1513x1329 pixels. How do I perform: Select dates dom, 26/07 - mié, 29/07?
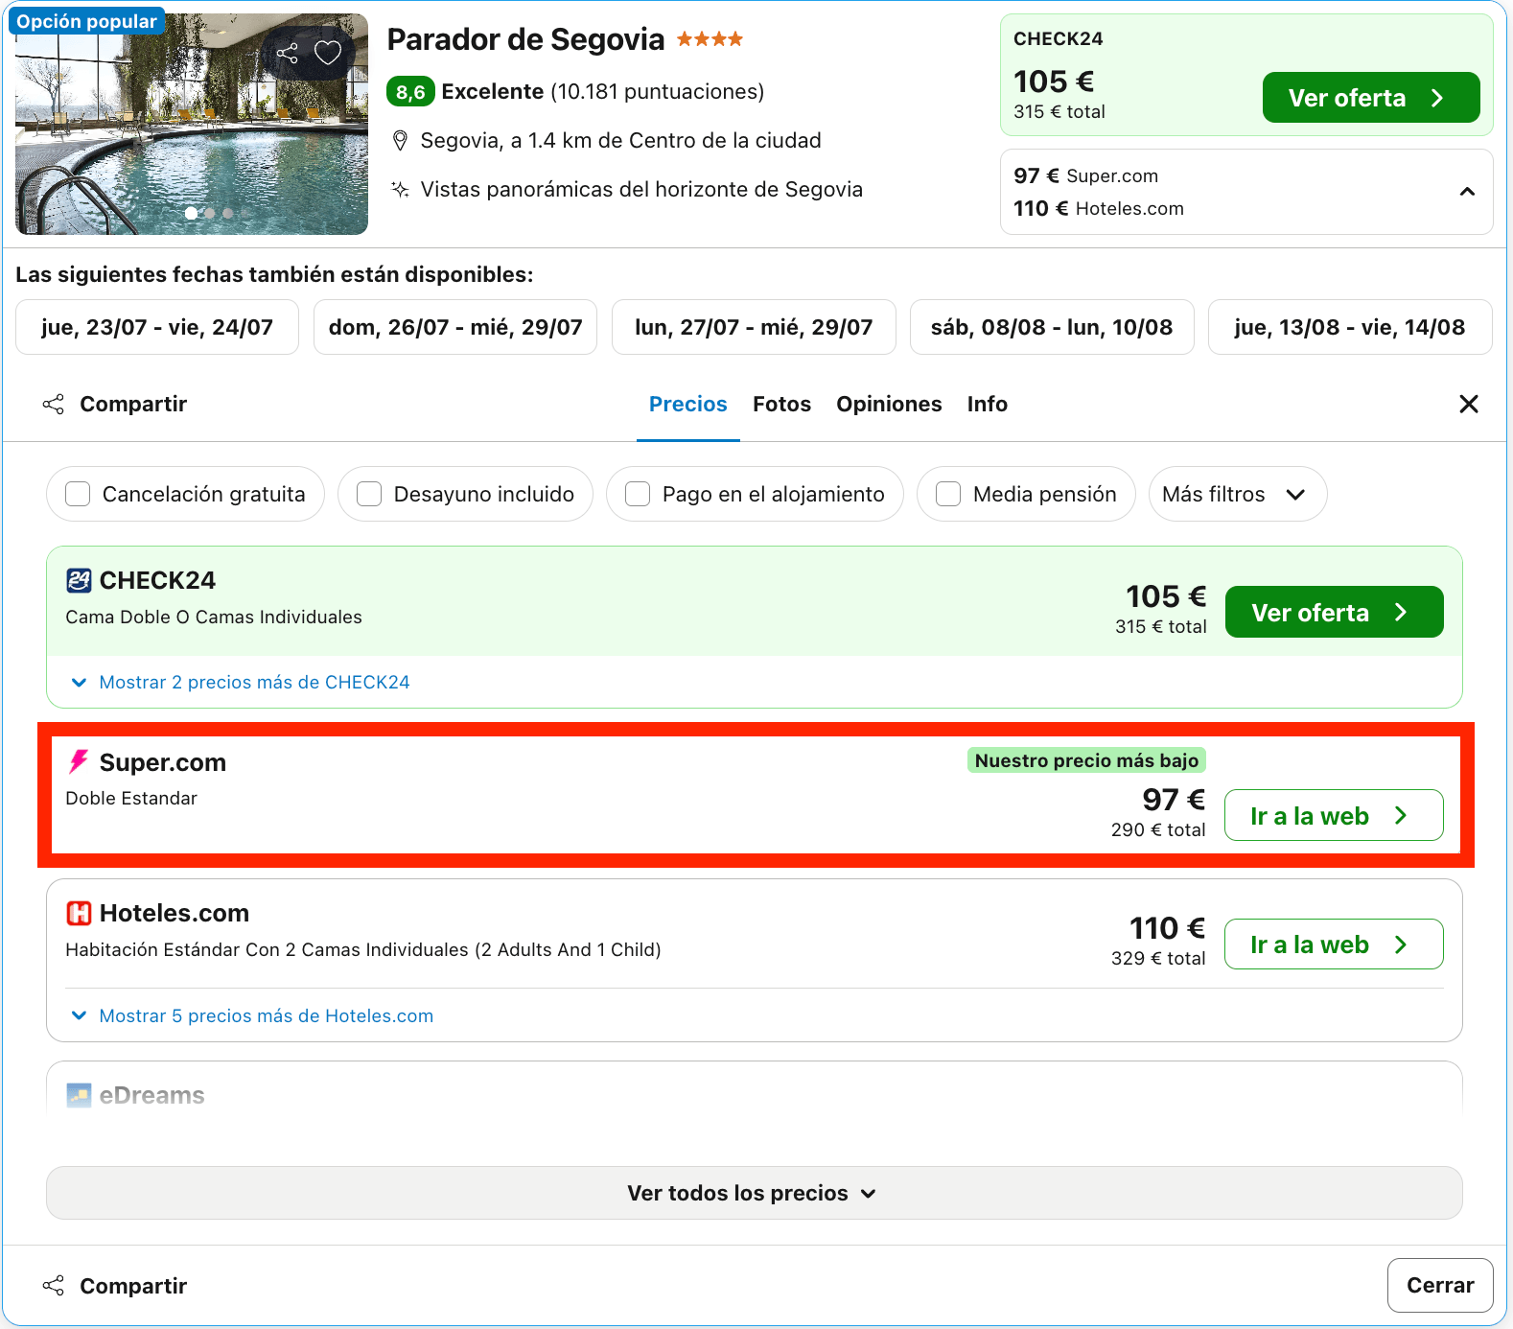(455, 327)
